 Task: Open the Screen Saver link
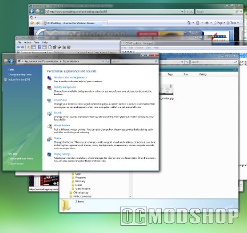tap(60, 100)
